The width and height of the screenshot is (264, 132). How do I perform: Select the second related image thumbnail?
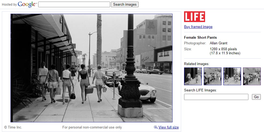click(x=212, y=76)
